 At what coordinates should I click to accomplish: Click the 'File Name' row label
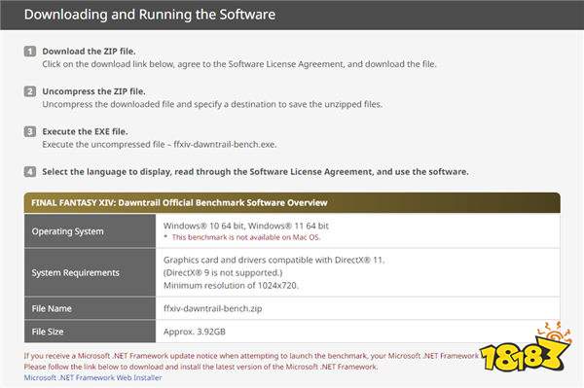tap(52, 308)
